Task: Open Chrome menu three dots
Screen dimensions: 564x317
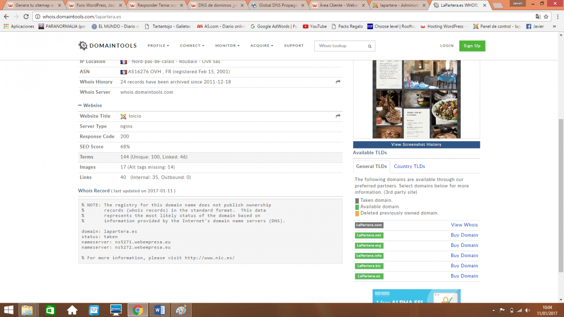Action: pyautogui.click(x=558, y=16)
